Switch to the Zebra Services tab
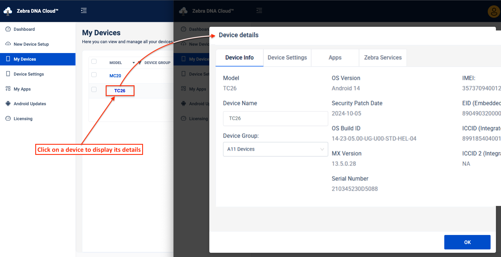 pos(383,58)
